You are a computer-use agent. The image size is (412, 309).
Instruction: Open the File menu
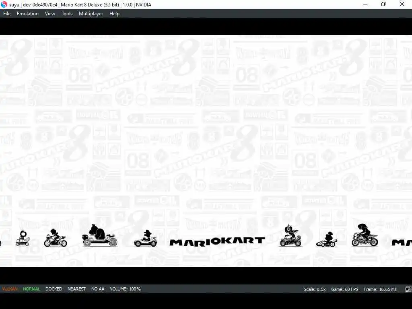click(7, 14)
